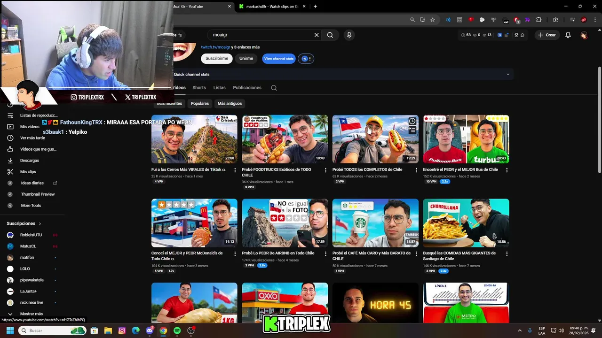
Task: Add the COMPLETOS video to Watch Later via clock icon
Action: click(412, 121)
